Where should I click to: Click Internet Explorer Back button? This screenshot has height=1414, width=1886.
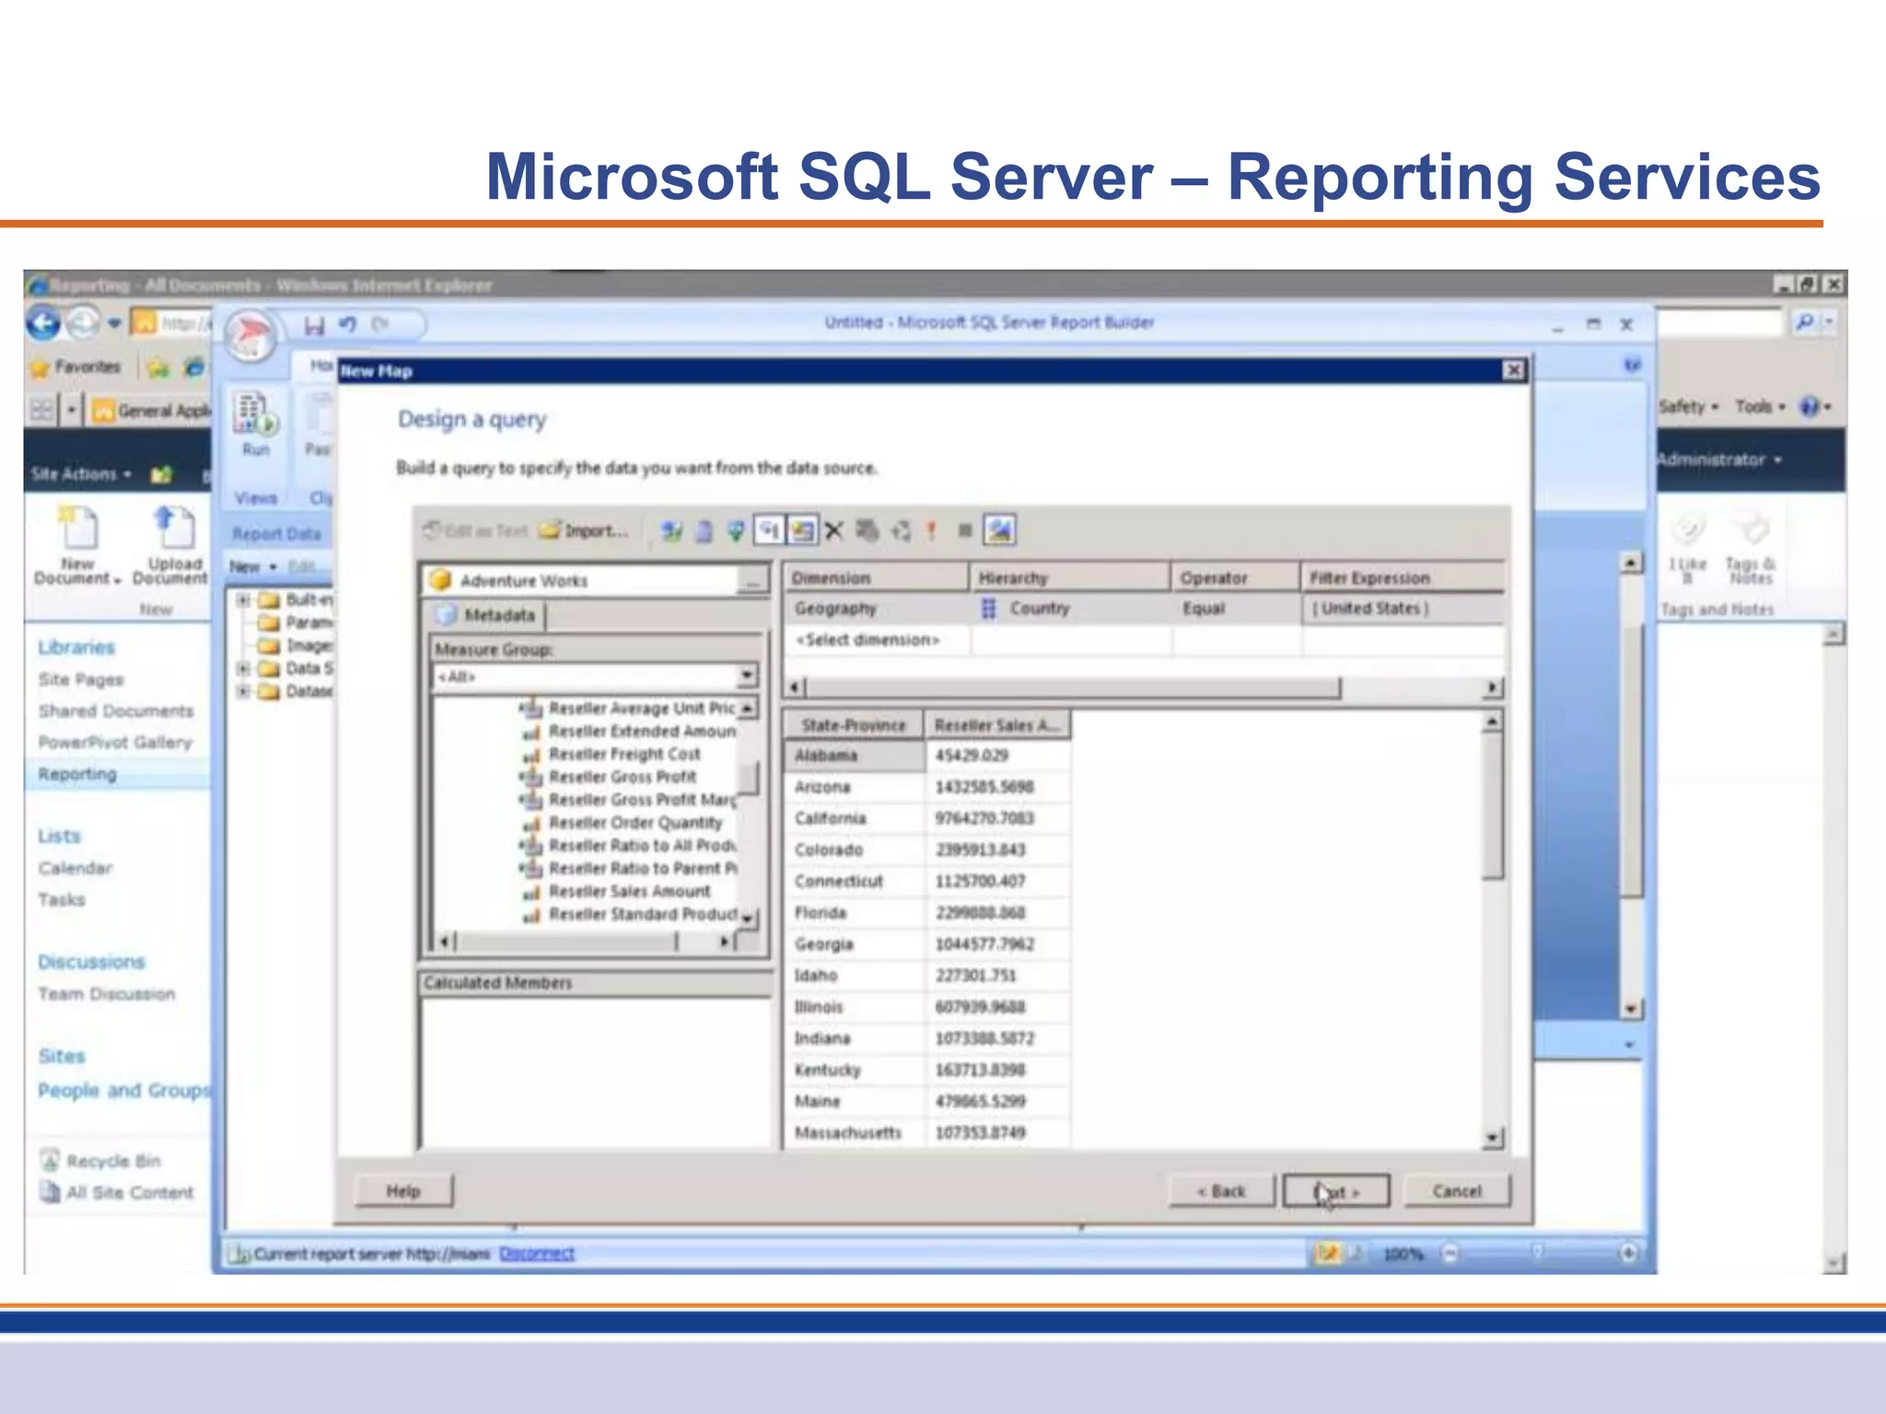[43, 323]
